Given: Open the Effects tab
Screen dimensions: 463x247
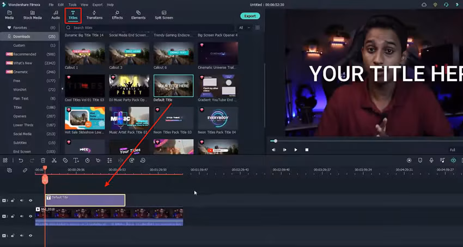Looking at the screenshot, I should tap(117, 15).
